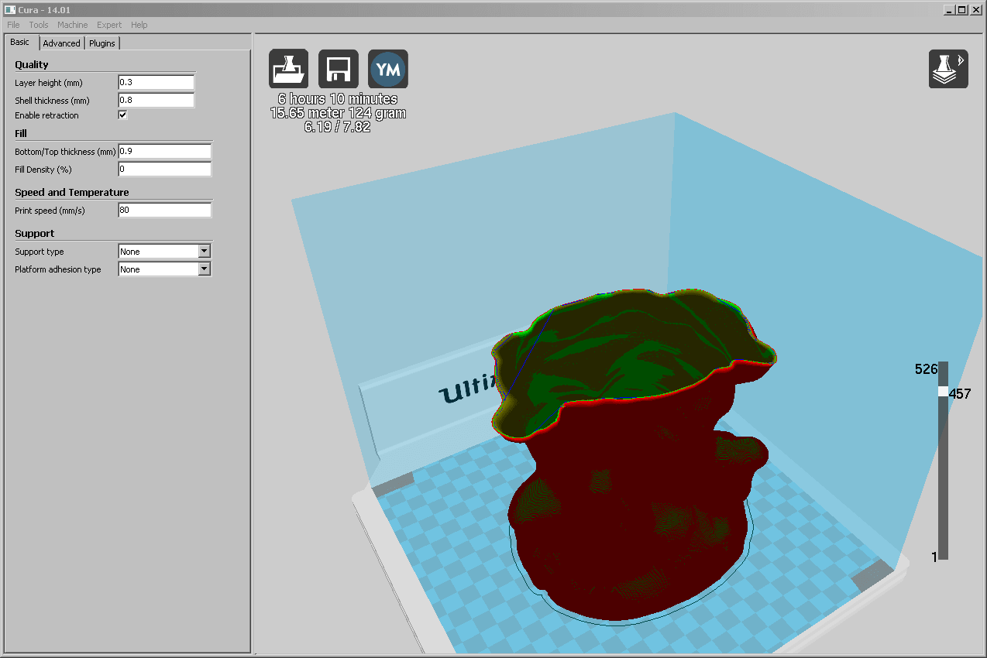Click the Shell thickness input field
Screen dimensions: 987x658
point(156,100)
